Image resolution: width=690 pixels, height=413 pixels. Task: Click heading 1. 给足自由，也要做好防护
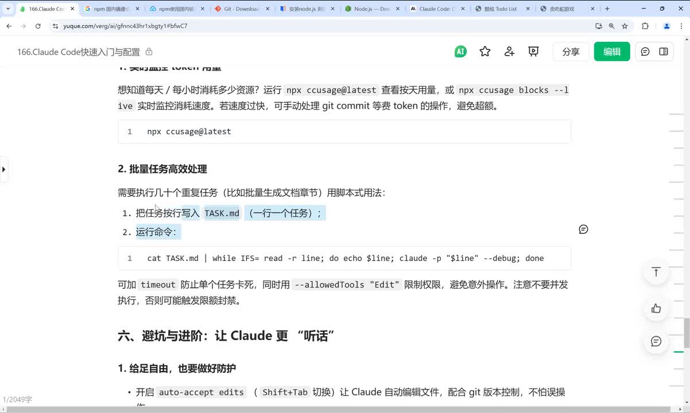tap(177, 368)
